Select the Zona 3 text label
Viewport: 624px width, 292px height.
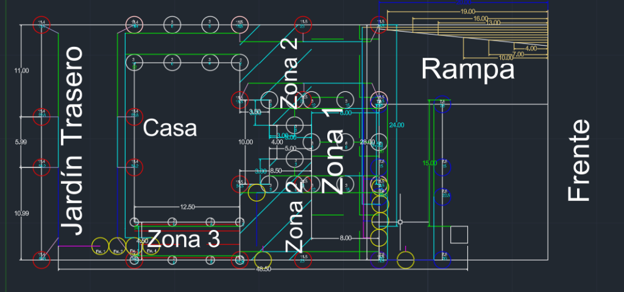183,239
